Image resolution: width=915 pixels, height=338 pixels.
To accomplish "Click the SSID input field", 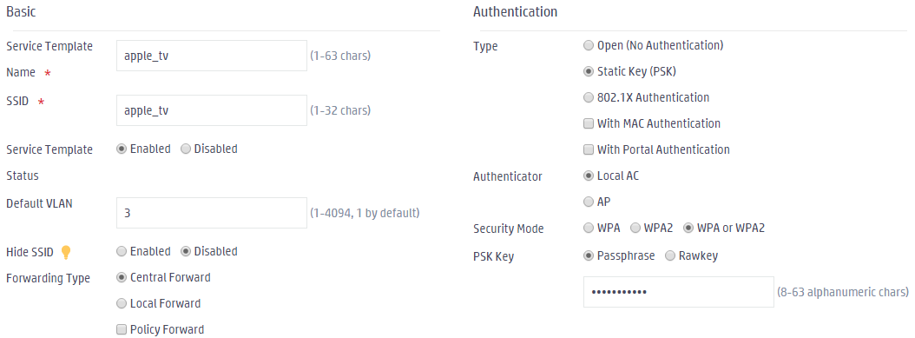I will pyautogui.click(x=212, y=110).
